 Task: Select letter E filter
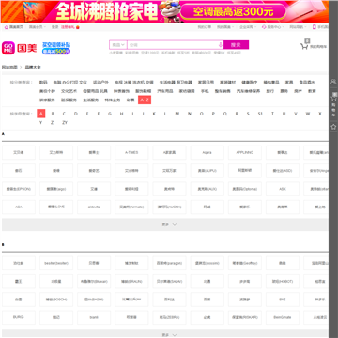coord(87,114)
